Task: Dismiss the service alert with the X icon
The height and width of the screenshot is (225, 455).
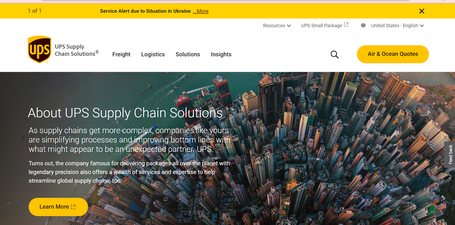Action: coord(422,11)
